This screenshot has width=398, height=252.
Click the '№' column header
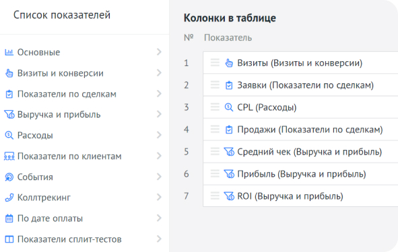pos(189,38)
